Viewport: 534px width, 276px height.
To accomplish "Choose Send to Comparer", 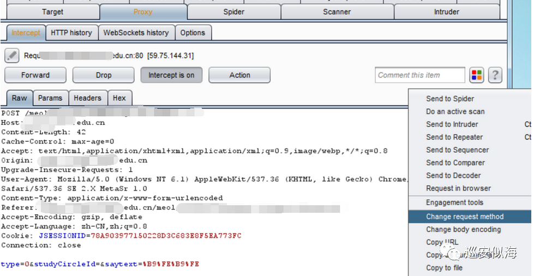I will pos(470,163).
